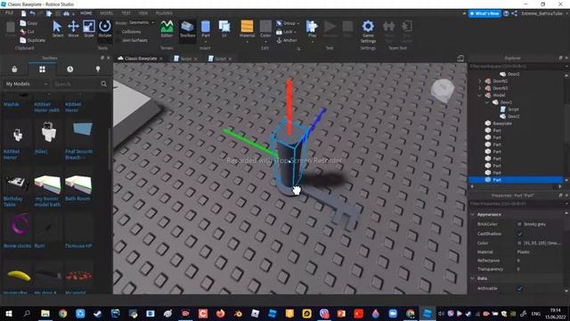Switch to the Classic Baseplate viewport tab
The image size is (570, 321).
pyautogui.click(x=141, y=59)
